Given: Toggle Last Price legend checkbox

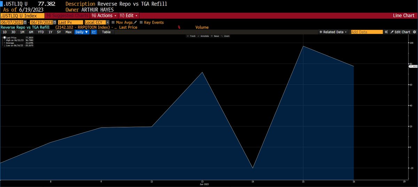Looking at the screenshot, I should point(4,37).
